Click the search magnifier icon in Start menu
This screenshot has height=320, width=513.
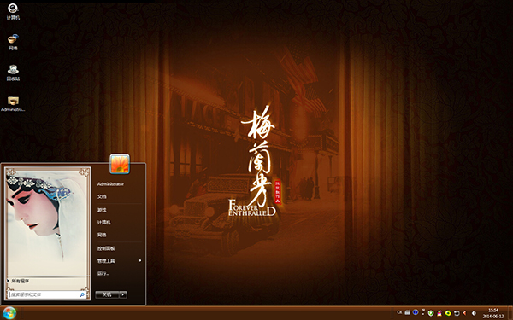[82, 294]
